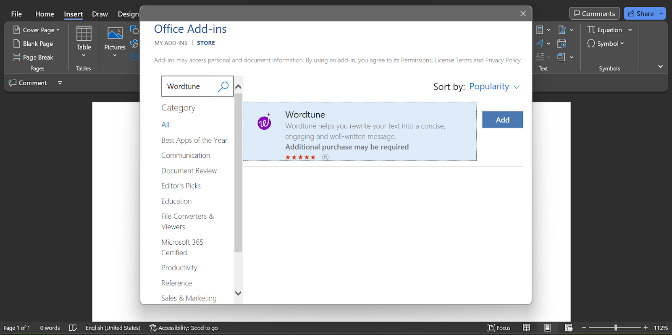Viewport: 672px width, 335px height.
Task: Open the Accessibility checker in status bar
Action: [184, 328]
